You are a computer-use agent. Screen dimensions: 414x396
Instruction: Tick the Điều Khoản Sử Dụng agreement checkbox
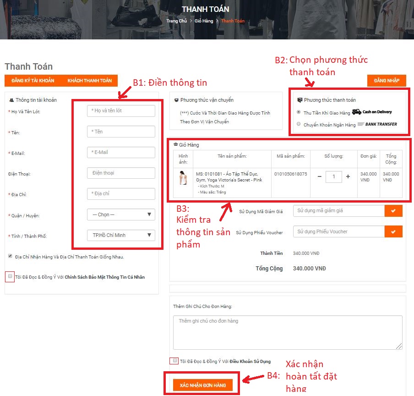click(175, 361)
